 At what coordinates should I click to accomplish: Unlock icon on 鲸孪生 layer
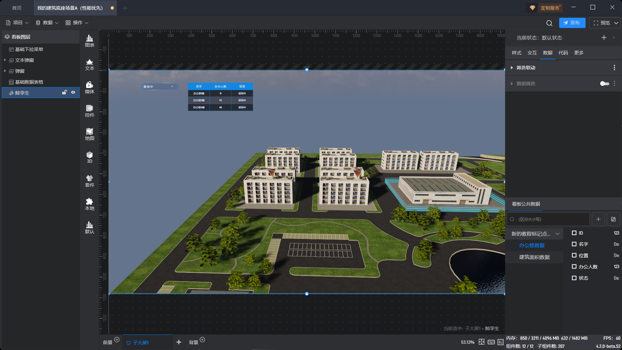pos(64,92)
